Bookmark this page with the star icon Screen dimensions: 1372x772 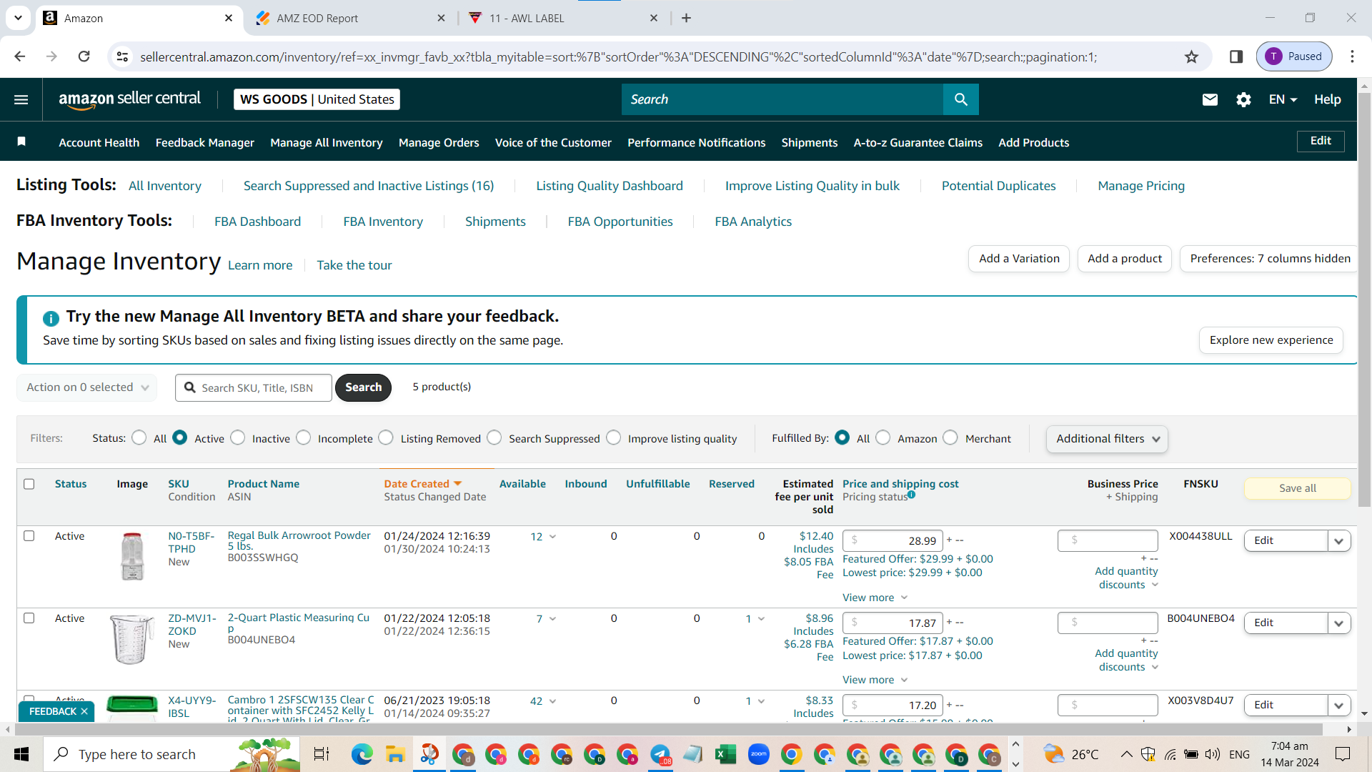click(x=1191, y=56)
